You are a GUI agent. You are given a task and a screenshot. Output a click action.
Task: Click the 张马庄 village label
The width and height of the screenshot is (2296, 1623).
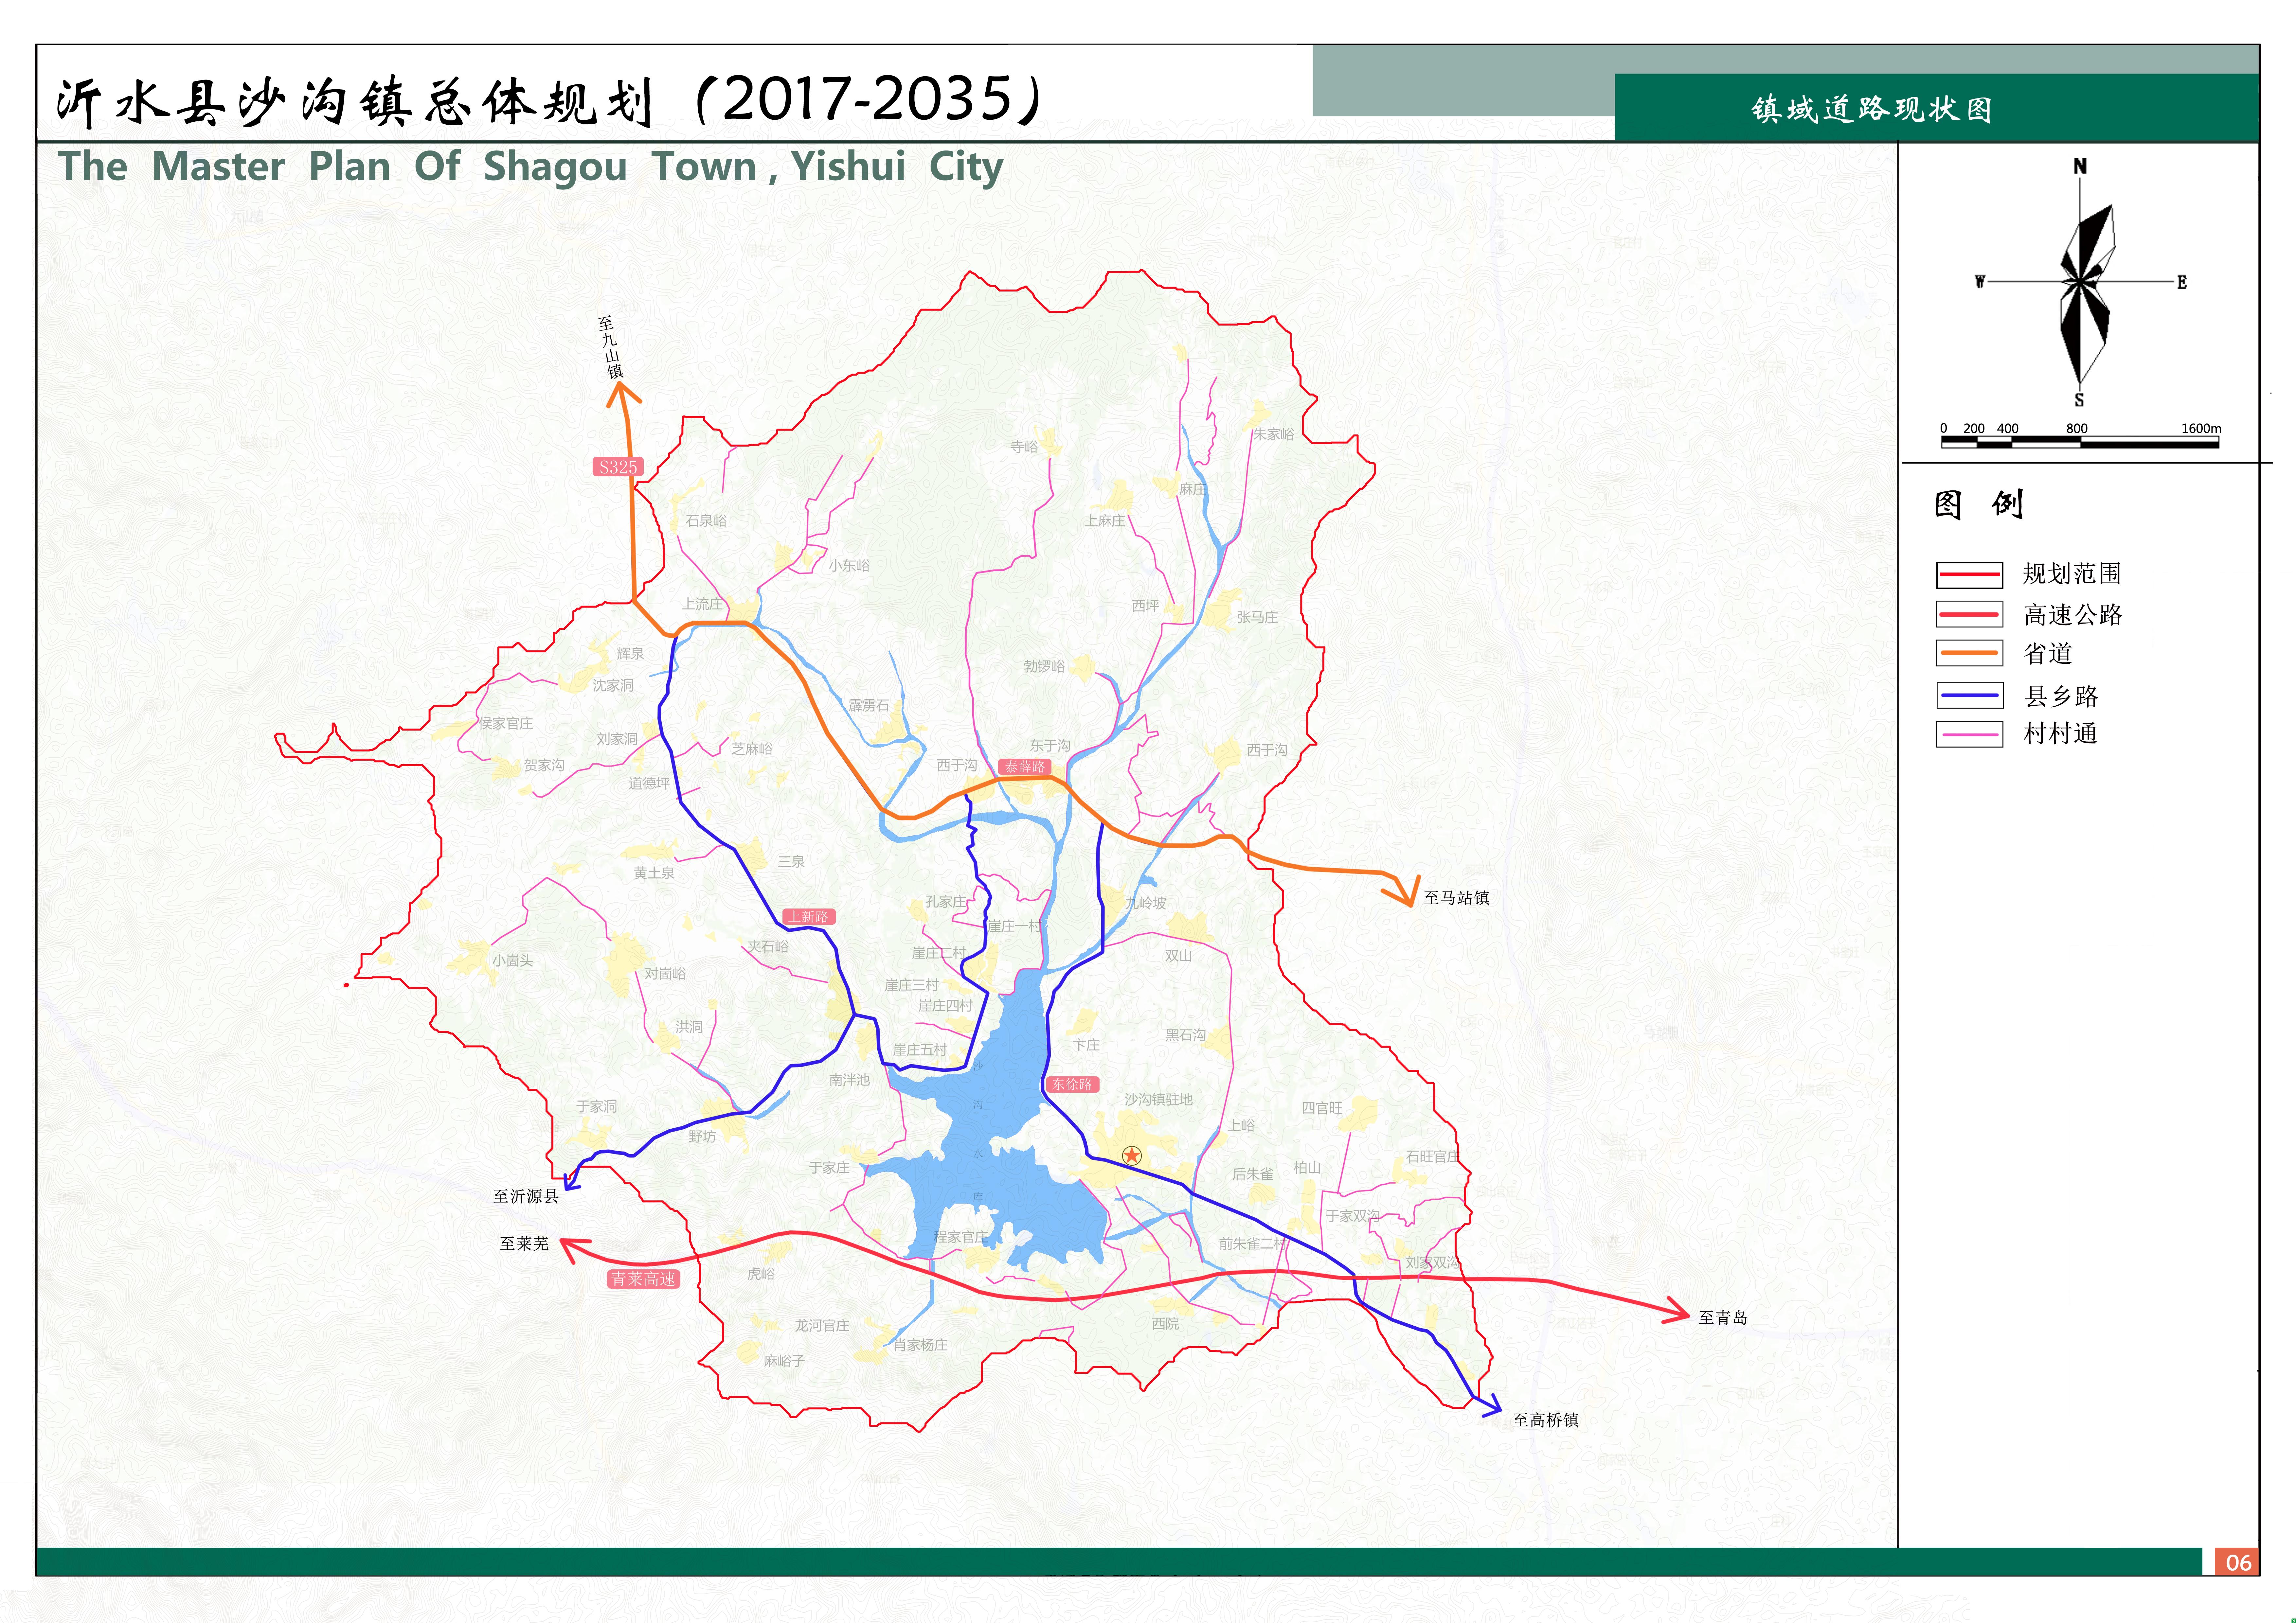click(1257, 617)
